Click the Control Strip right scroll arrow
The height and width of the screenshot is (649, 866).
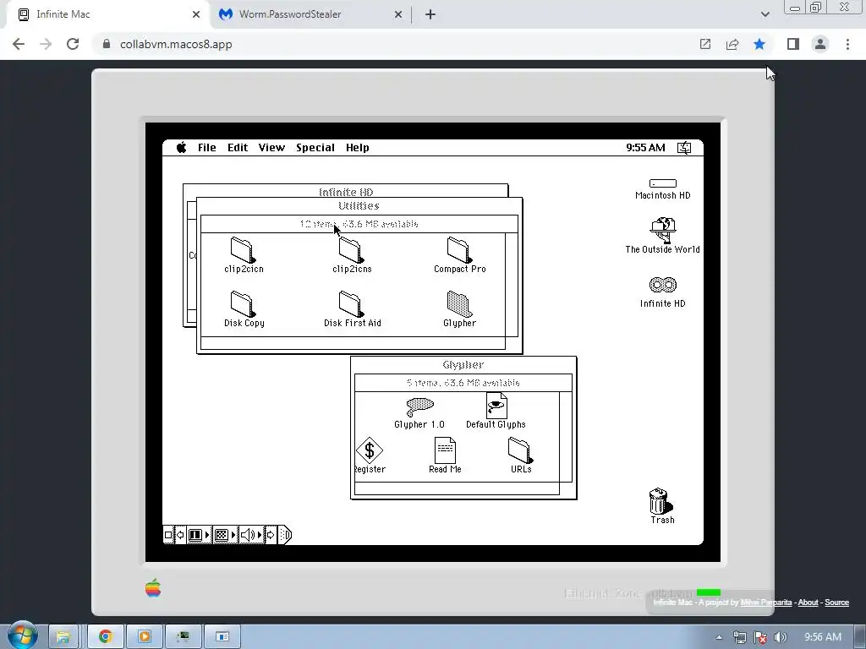[x=271, y=535]
